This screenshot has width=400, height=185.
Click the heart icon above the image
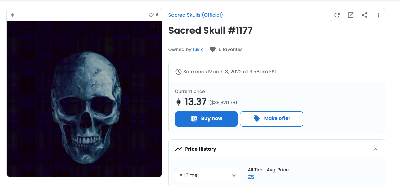(x=151, y=15)
